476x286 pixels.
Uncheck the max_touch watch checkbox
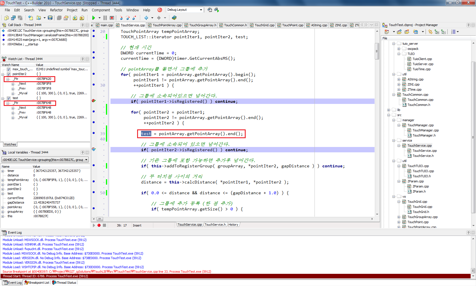9,69
